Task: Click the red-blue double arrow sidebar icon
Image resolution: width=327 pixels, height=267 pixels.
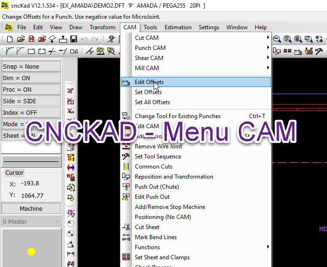Action: coord(71,168)
